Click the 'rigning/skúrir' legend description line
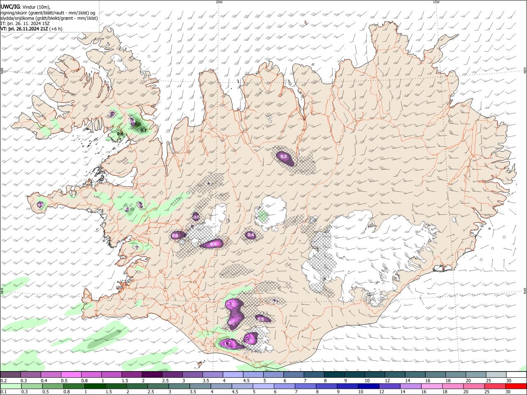The image size is (527, 395). pyautogui.click(x=47, y=12)
